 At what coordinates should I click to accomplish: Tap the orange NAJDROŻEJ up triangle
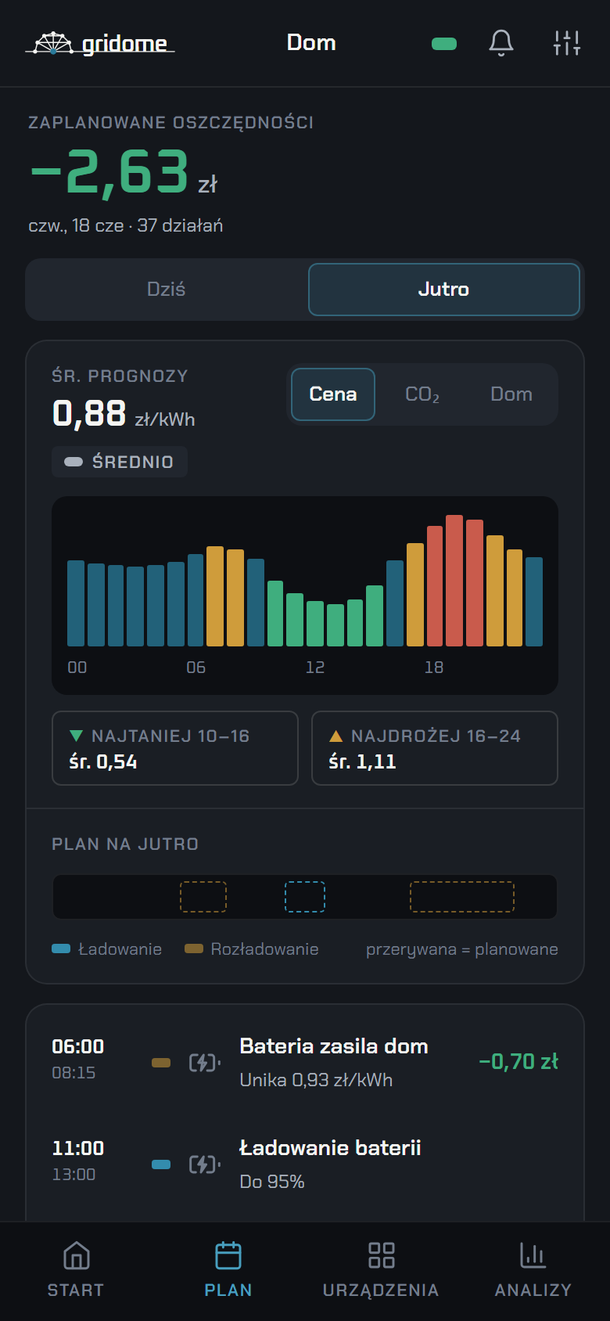pos(335,736)
